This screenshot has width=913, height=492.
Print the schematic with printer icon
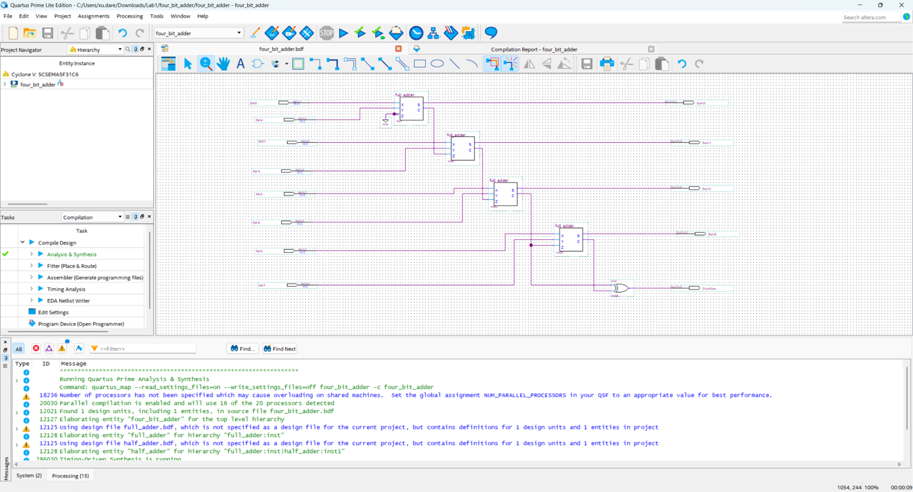pos(607,64)
